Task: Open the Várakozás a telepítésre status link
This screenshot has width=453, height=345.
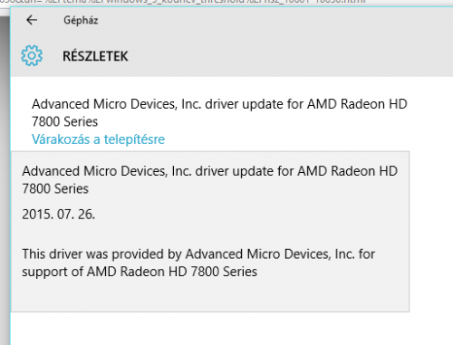Action: pos(99,139)
